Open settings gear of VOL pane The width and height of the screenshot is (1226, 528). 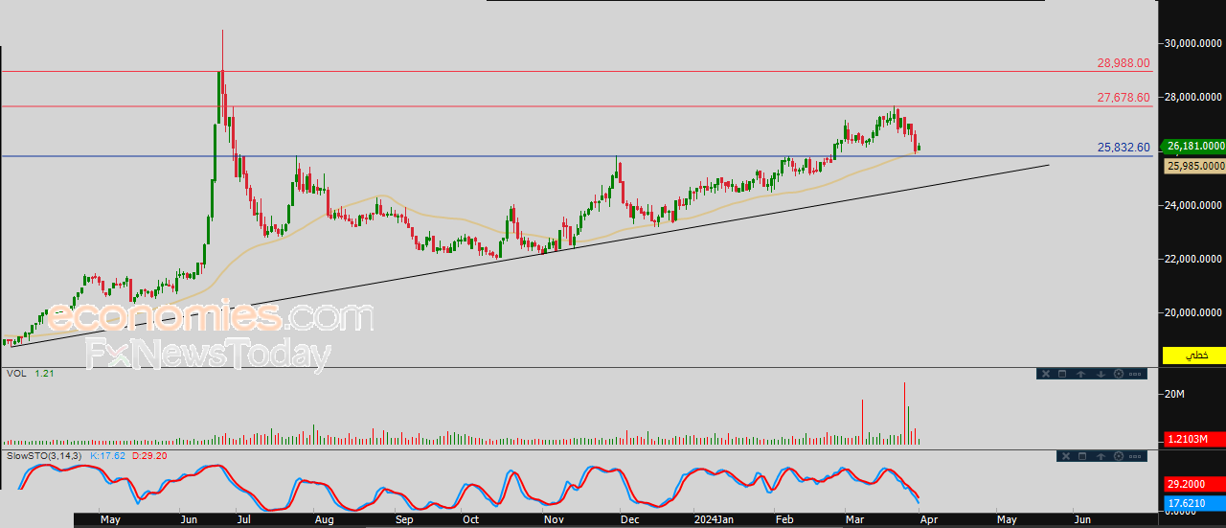click(1119, 374)
